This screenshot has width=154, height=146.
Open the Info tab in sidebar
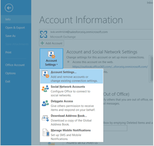[16, 19]
